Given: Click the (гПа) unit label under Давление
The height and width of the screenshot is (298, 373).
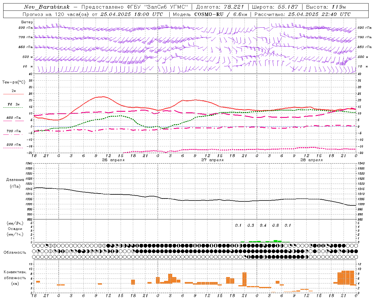Looking at the screenshot, I should (15, 187).
